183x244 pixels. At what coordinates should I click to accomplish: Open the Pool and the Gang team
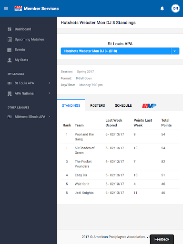coord(84,137)
